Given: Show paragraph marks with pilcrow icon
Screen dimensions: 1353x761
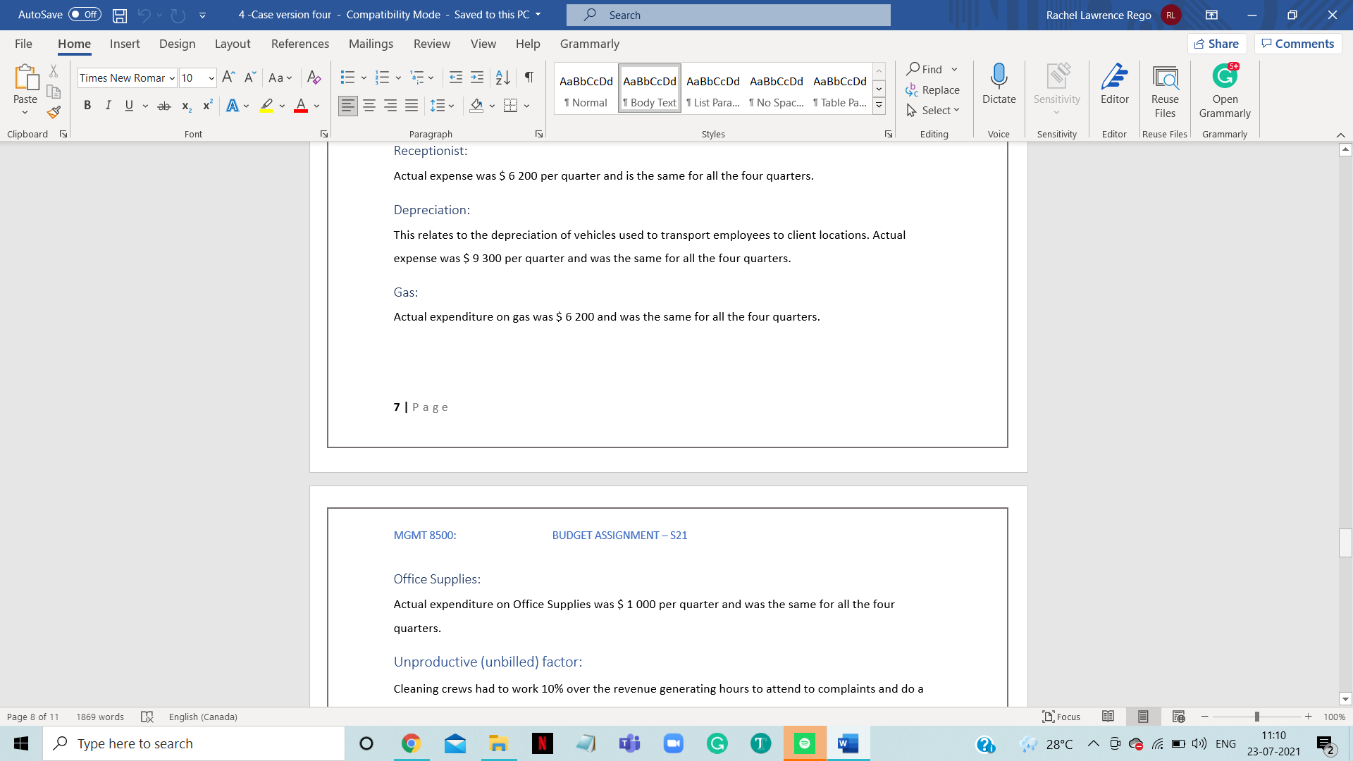Looking at the screenshot, I should (529, 78).
